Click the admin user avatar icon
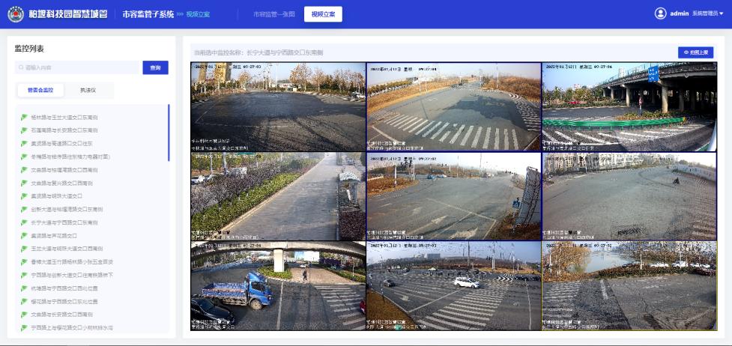This screenshot has width=732, height=346. tap(660, 13)
